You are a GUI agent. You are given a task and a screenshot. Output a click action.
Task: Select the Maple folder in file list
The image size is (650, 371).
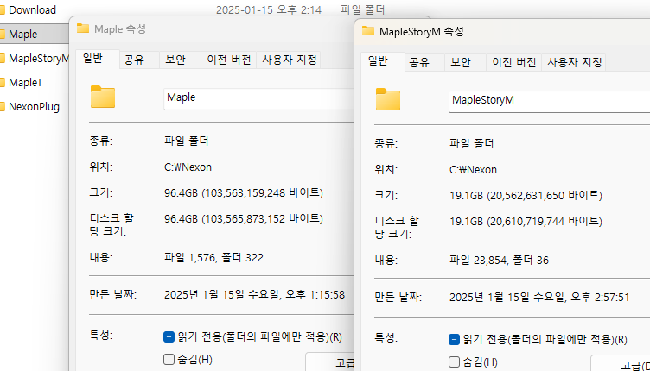[x=22, y=34]
